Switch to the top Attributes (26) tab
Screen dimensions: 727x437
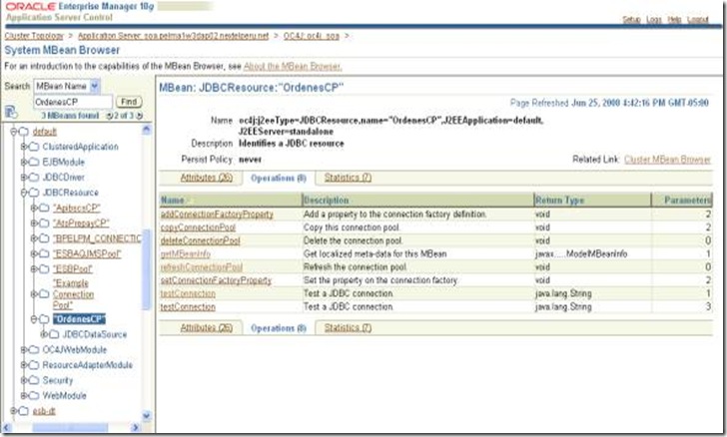tap(207, 178)
